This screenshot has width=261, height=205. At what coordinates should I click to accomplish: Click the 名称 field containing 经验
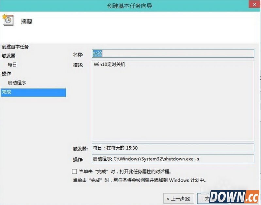173,53
